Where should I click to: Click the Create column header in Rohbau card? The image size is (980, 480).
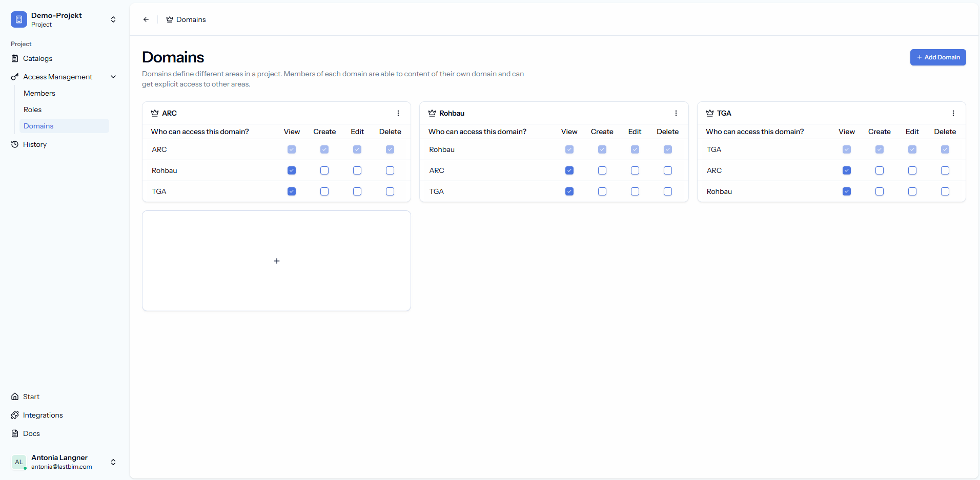point(602,132)
